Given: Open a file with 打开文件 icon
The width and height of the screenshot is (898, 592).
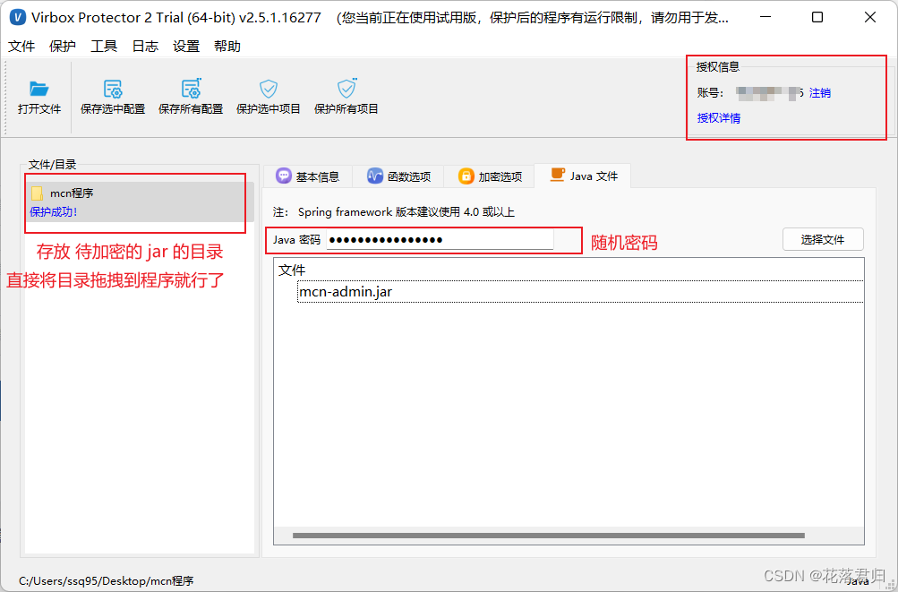Looking at the screenshot, I should tap(38, 89).
